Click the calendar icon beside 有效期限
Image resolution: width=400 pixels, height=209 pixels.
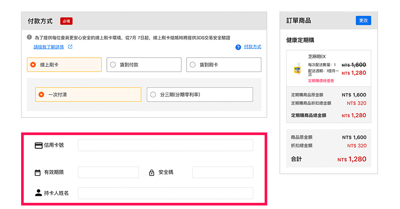pos(37,172)
